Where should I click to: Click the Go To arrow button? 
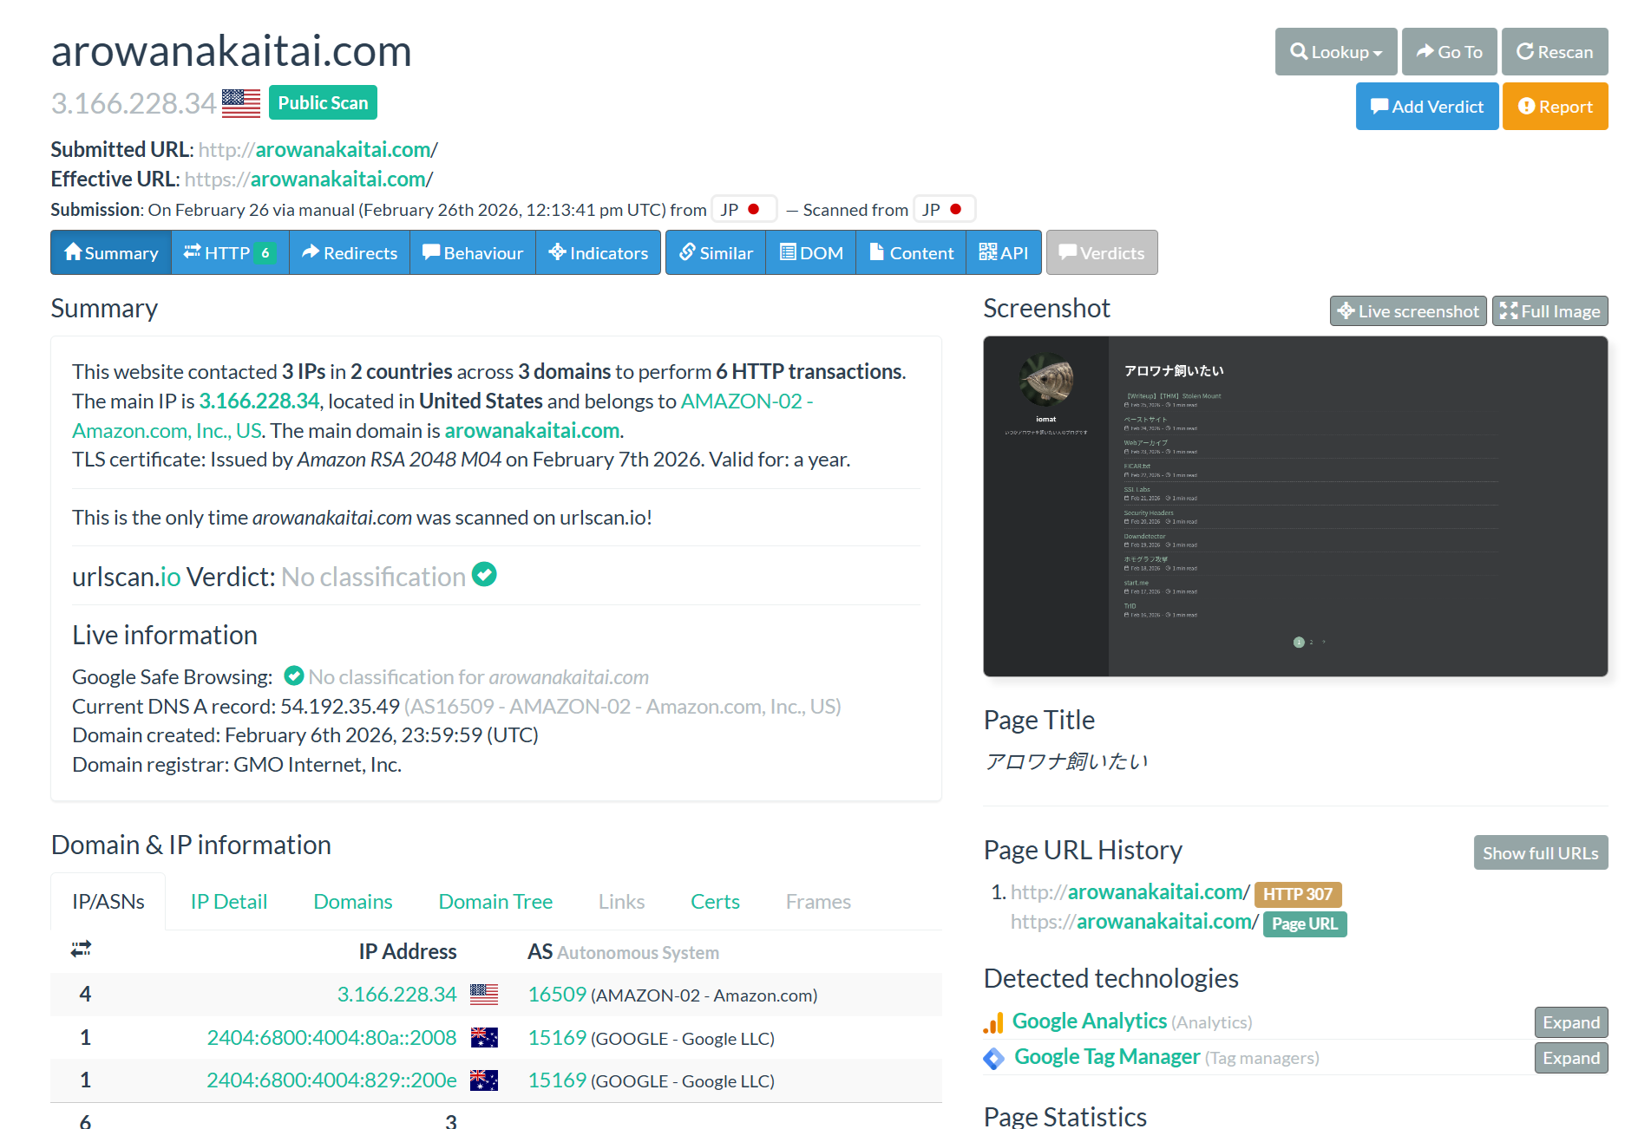click(x=1450, y=52)
